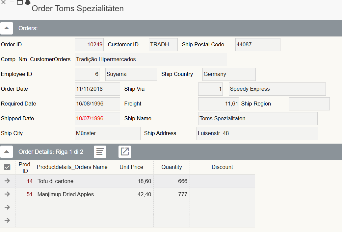Image resolution: width=342 pixels, height=232 pixels.
Task: Toggle the select-all checkbox in grid header
Action: 7,167
